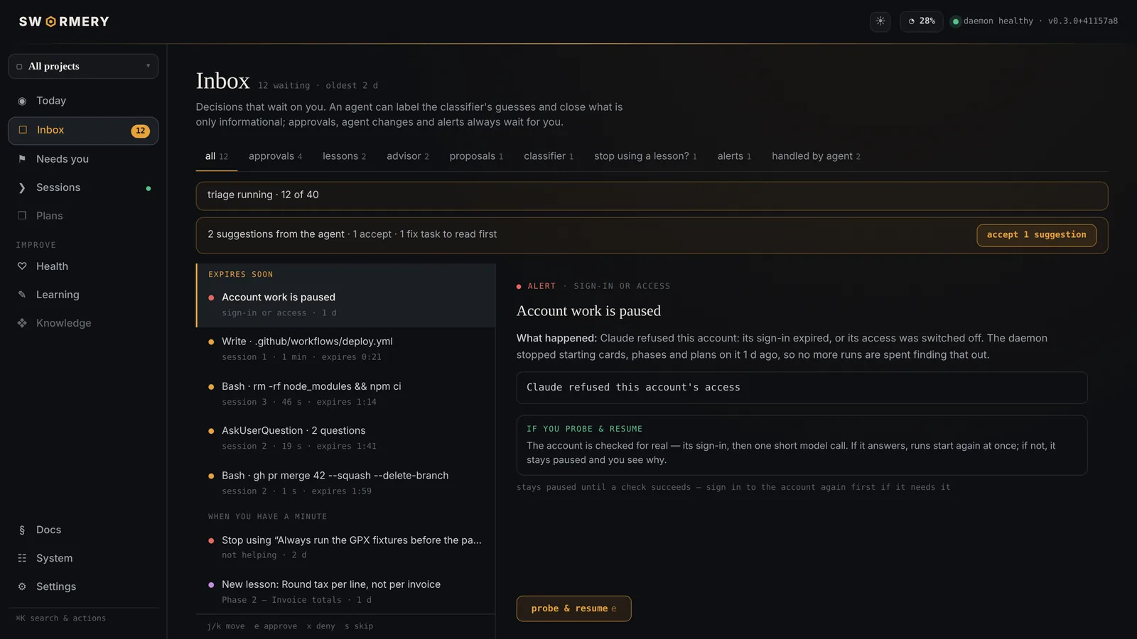The height and width of the screenshot is (639, 1137).
Task: Switch to the approvals tab
Action: tap(275, 156)
